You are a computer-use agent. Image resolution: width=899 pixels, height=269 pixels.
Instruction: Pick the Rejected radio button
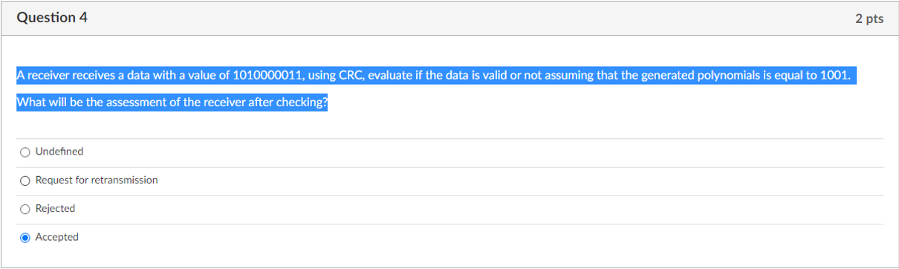pyautogui.click(x=25, y=209)
